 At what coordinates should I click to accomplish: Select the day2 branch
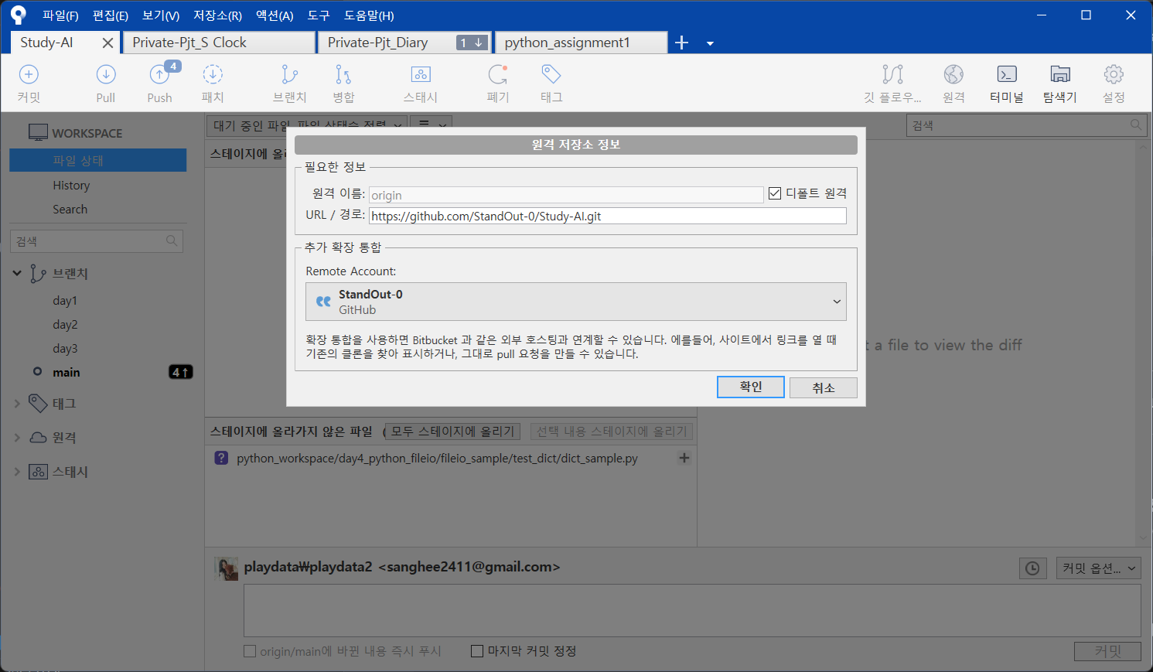[x=65, y=325]
